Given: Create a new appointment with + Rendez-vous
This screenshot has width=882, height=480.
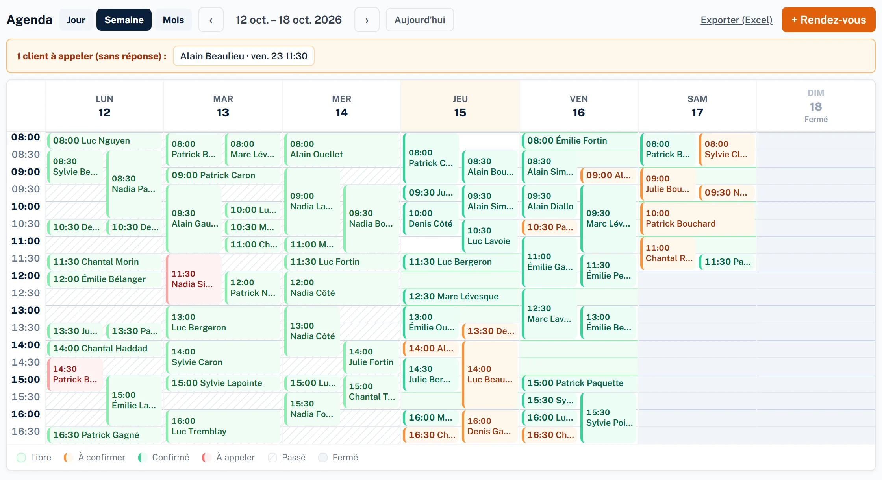Looking at the screenshot, I should coord(828,20).
